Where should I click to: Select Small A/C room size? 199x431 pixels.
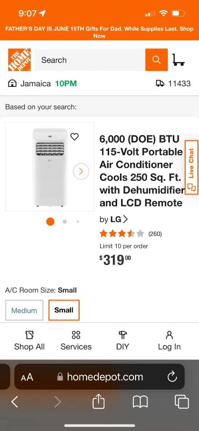tap(64, 310)
